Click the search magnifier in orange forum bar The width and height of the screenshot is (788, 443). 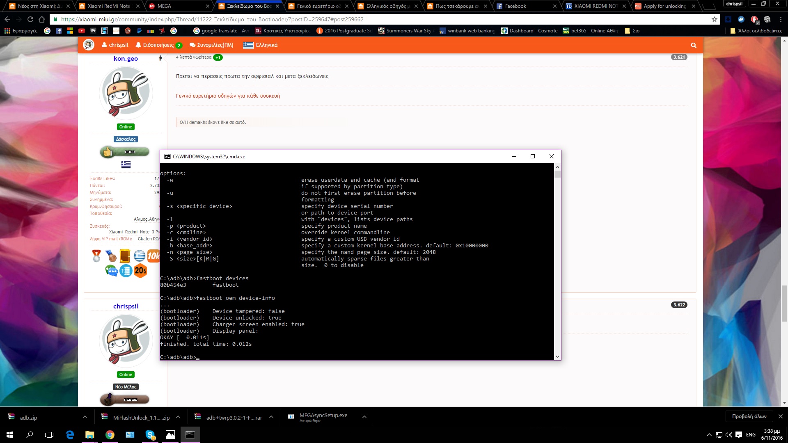pos(693,45)
